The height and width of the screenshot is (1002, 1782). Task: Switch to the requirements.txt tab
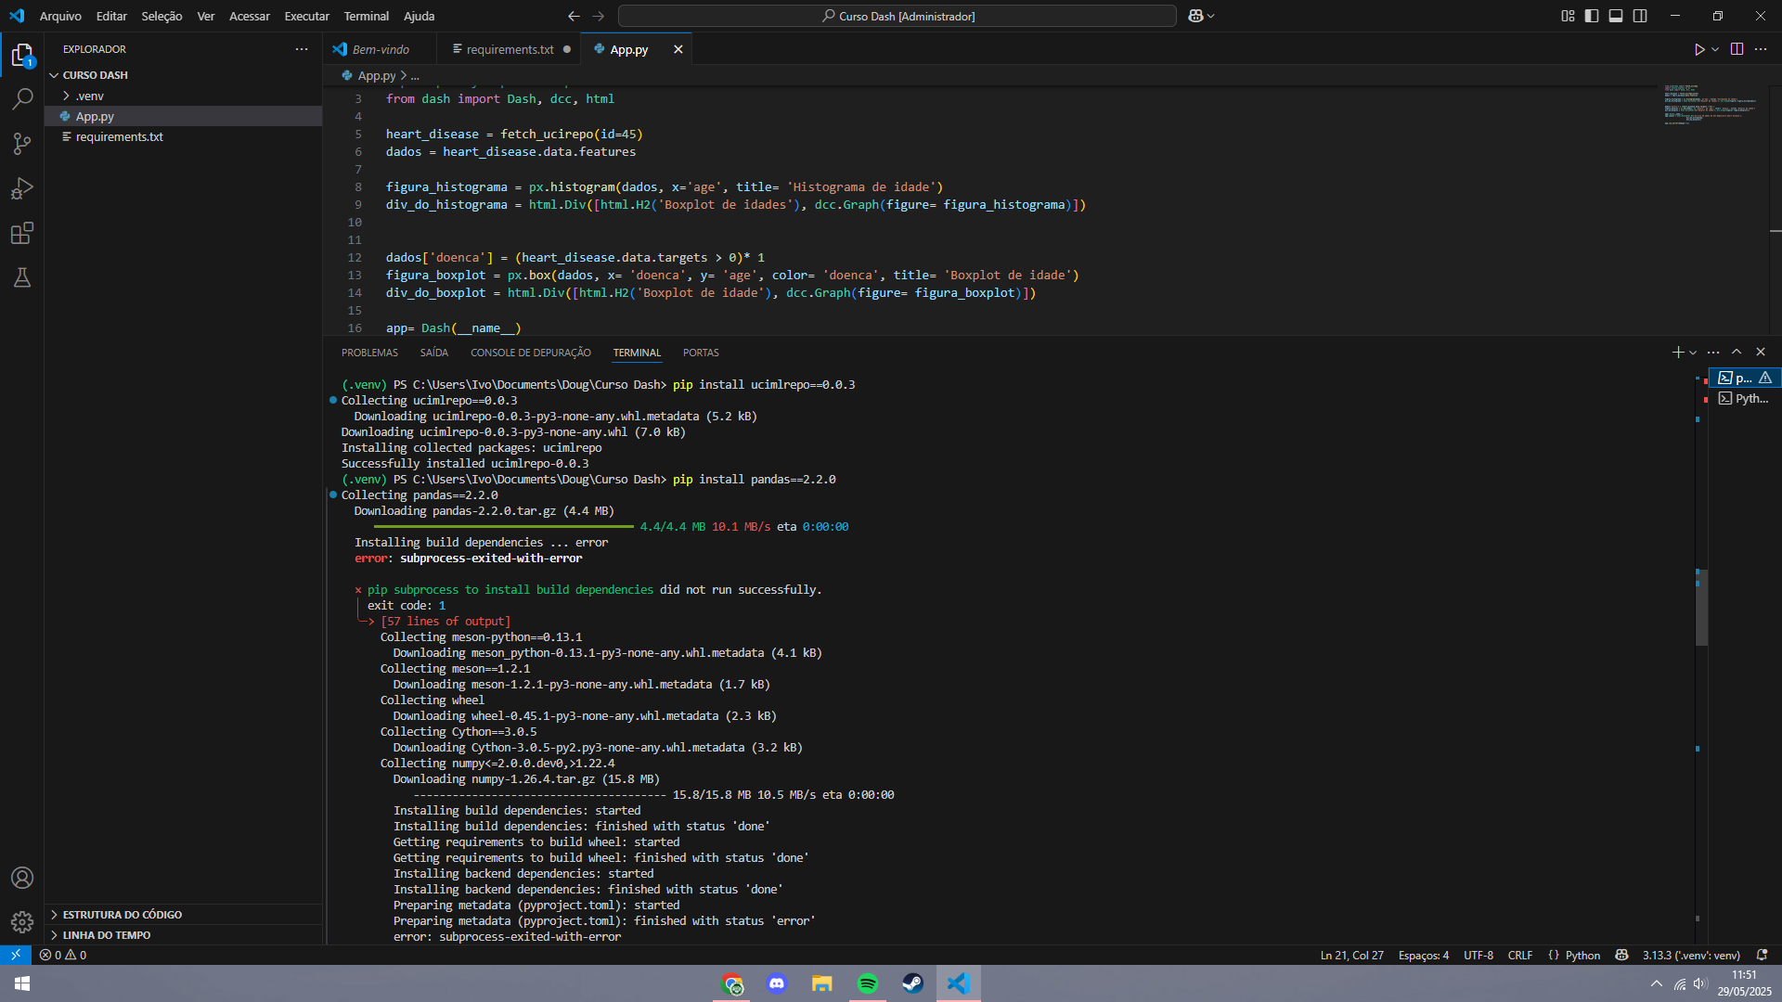(x=510, y=49)
